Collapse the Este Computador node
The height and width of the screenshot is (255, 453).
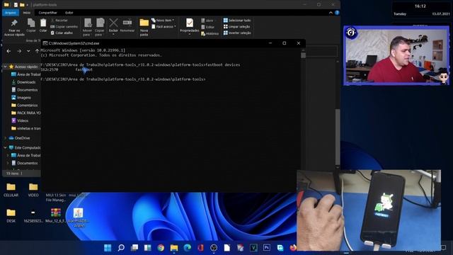5,147
